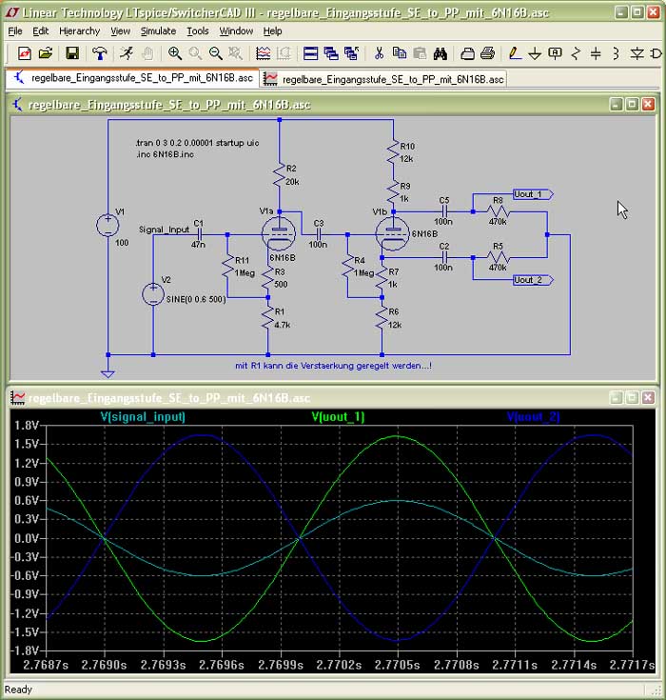
Task: Click the V(uout_1) trace label
Action: [x=338, y=416]
